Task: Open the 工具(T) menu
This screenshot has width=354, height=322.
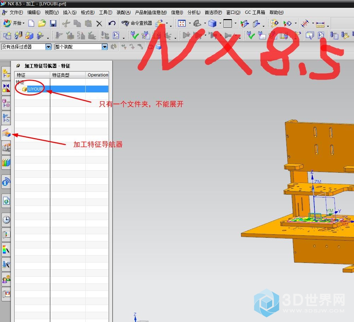Action: point(105,12)
